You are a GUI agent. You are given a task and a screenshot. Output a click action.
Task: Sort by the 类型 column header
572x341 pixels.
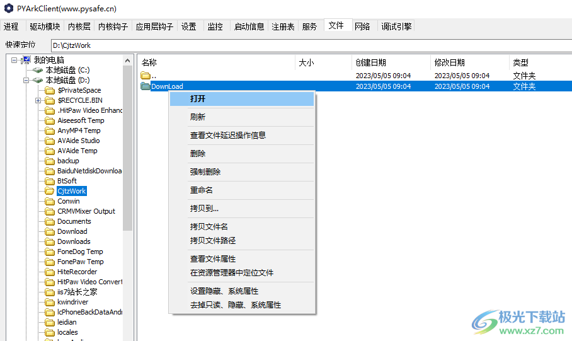[x=541, y=63]
